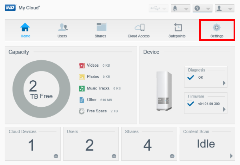Click the Videos film icon
This screenshot has height=165, width=240.
[82, 66]
